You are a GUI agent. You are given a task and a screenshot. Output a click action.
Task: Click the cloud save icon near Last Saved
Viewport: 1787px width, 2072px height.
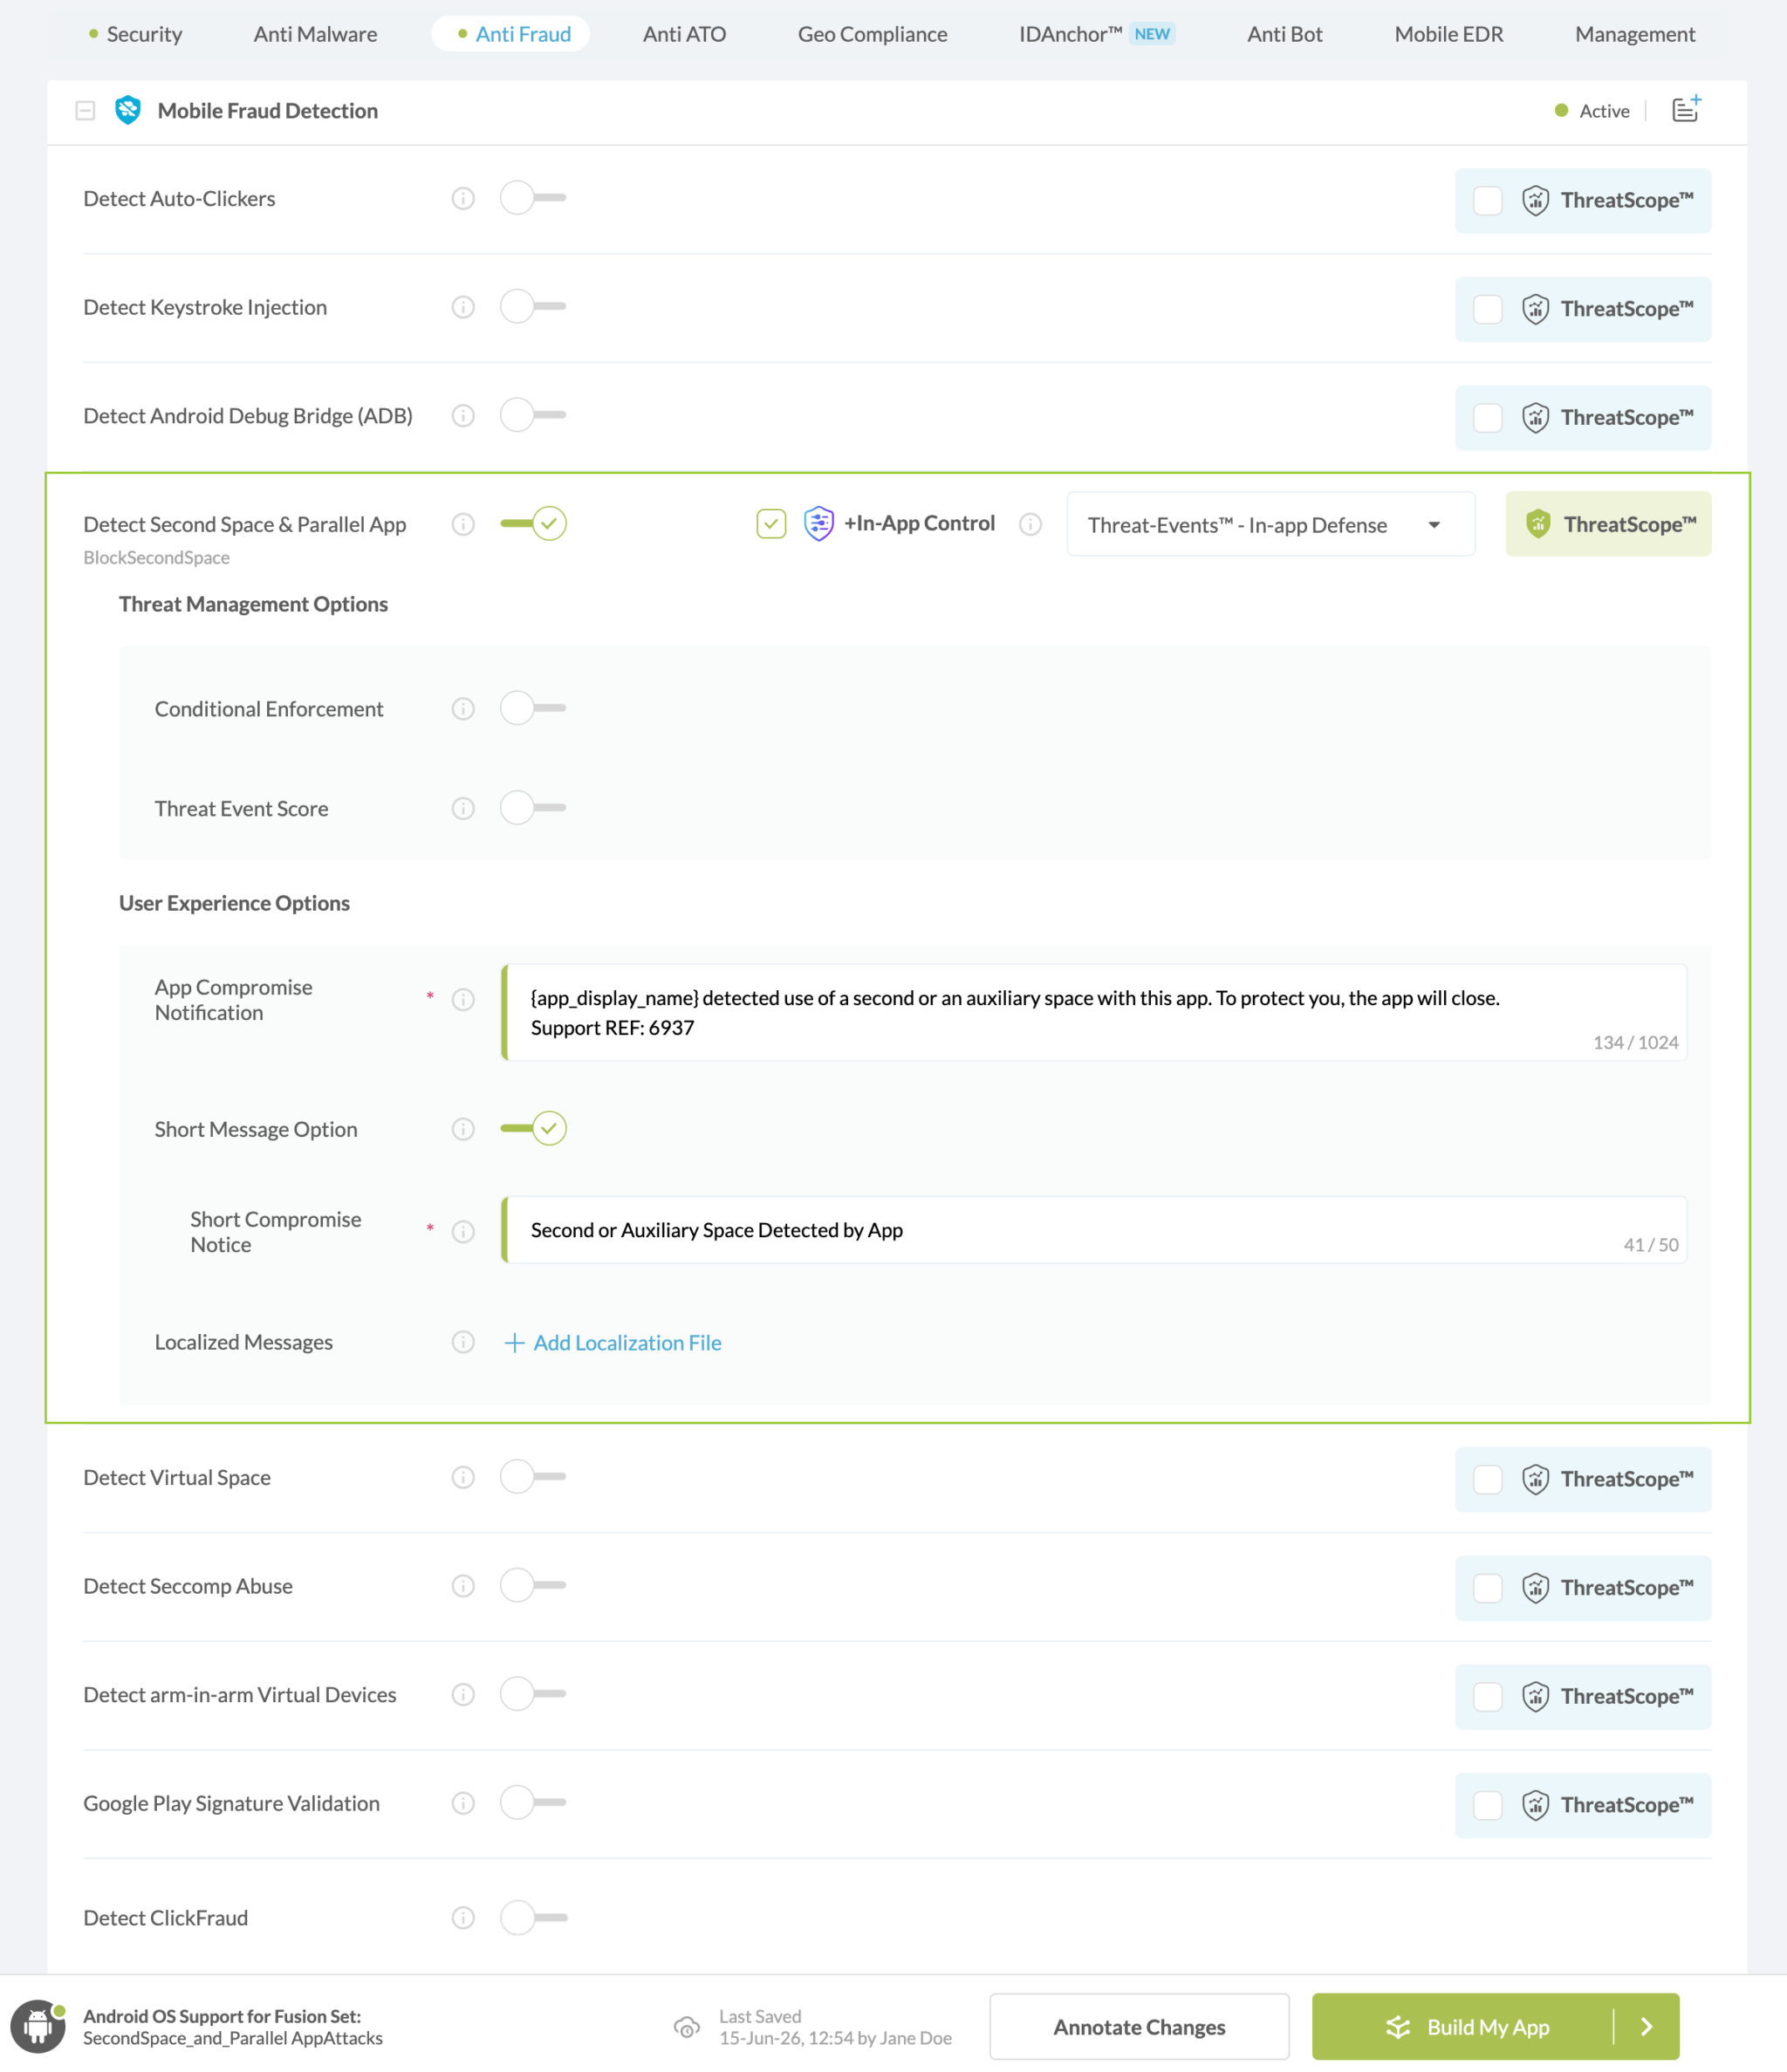[x=687, y=2027]
